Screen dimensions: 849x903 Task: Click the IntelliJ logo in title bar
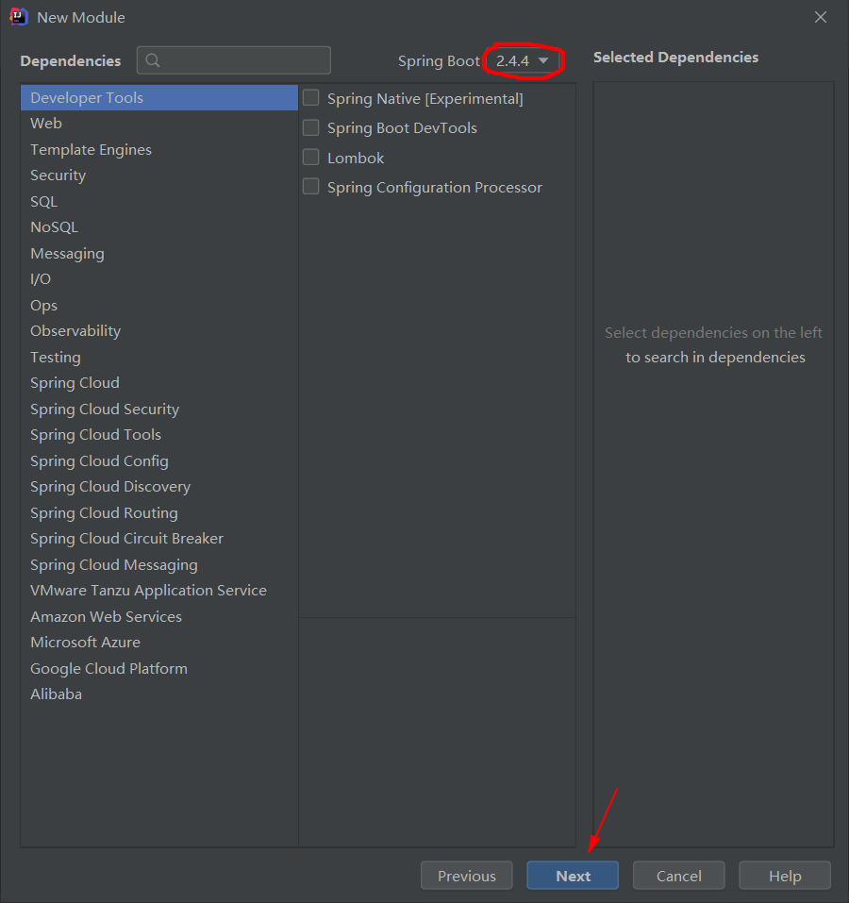tap(17, 16)
